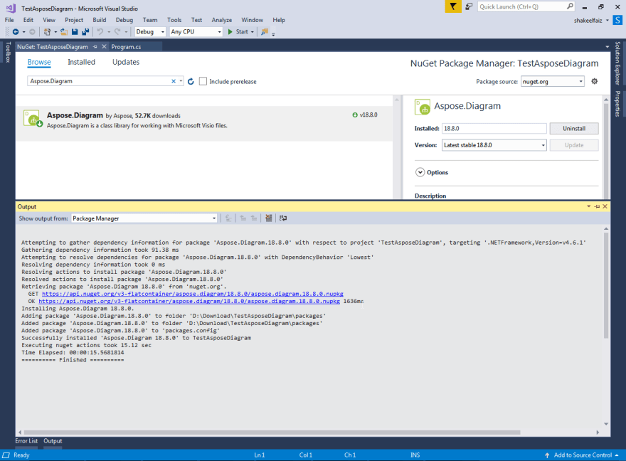Close the NuGet TestAsposeDiagram tab
Screen dimensions: 626x461
pos(104,47)
